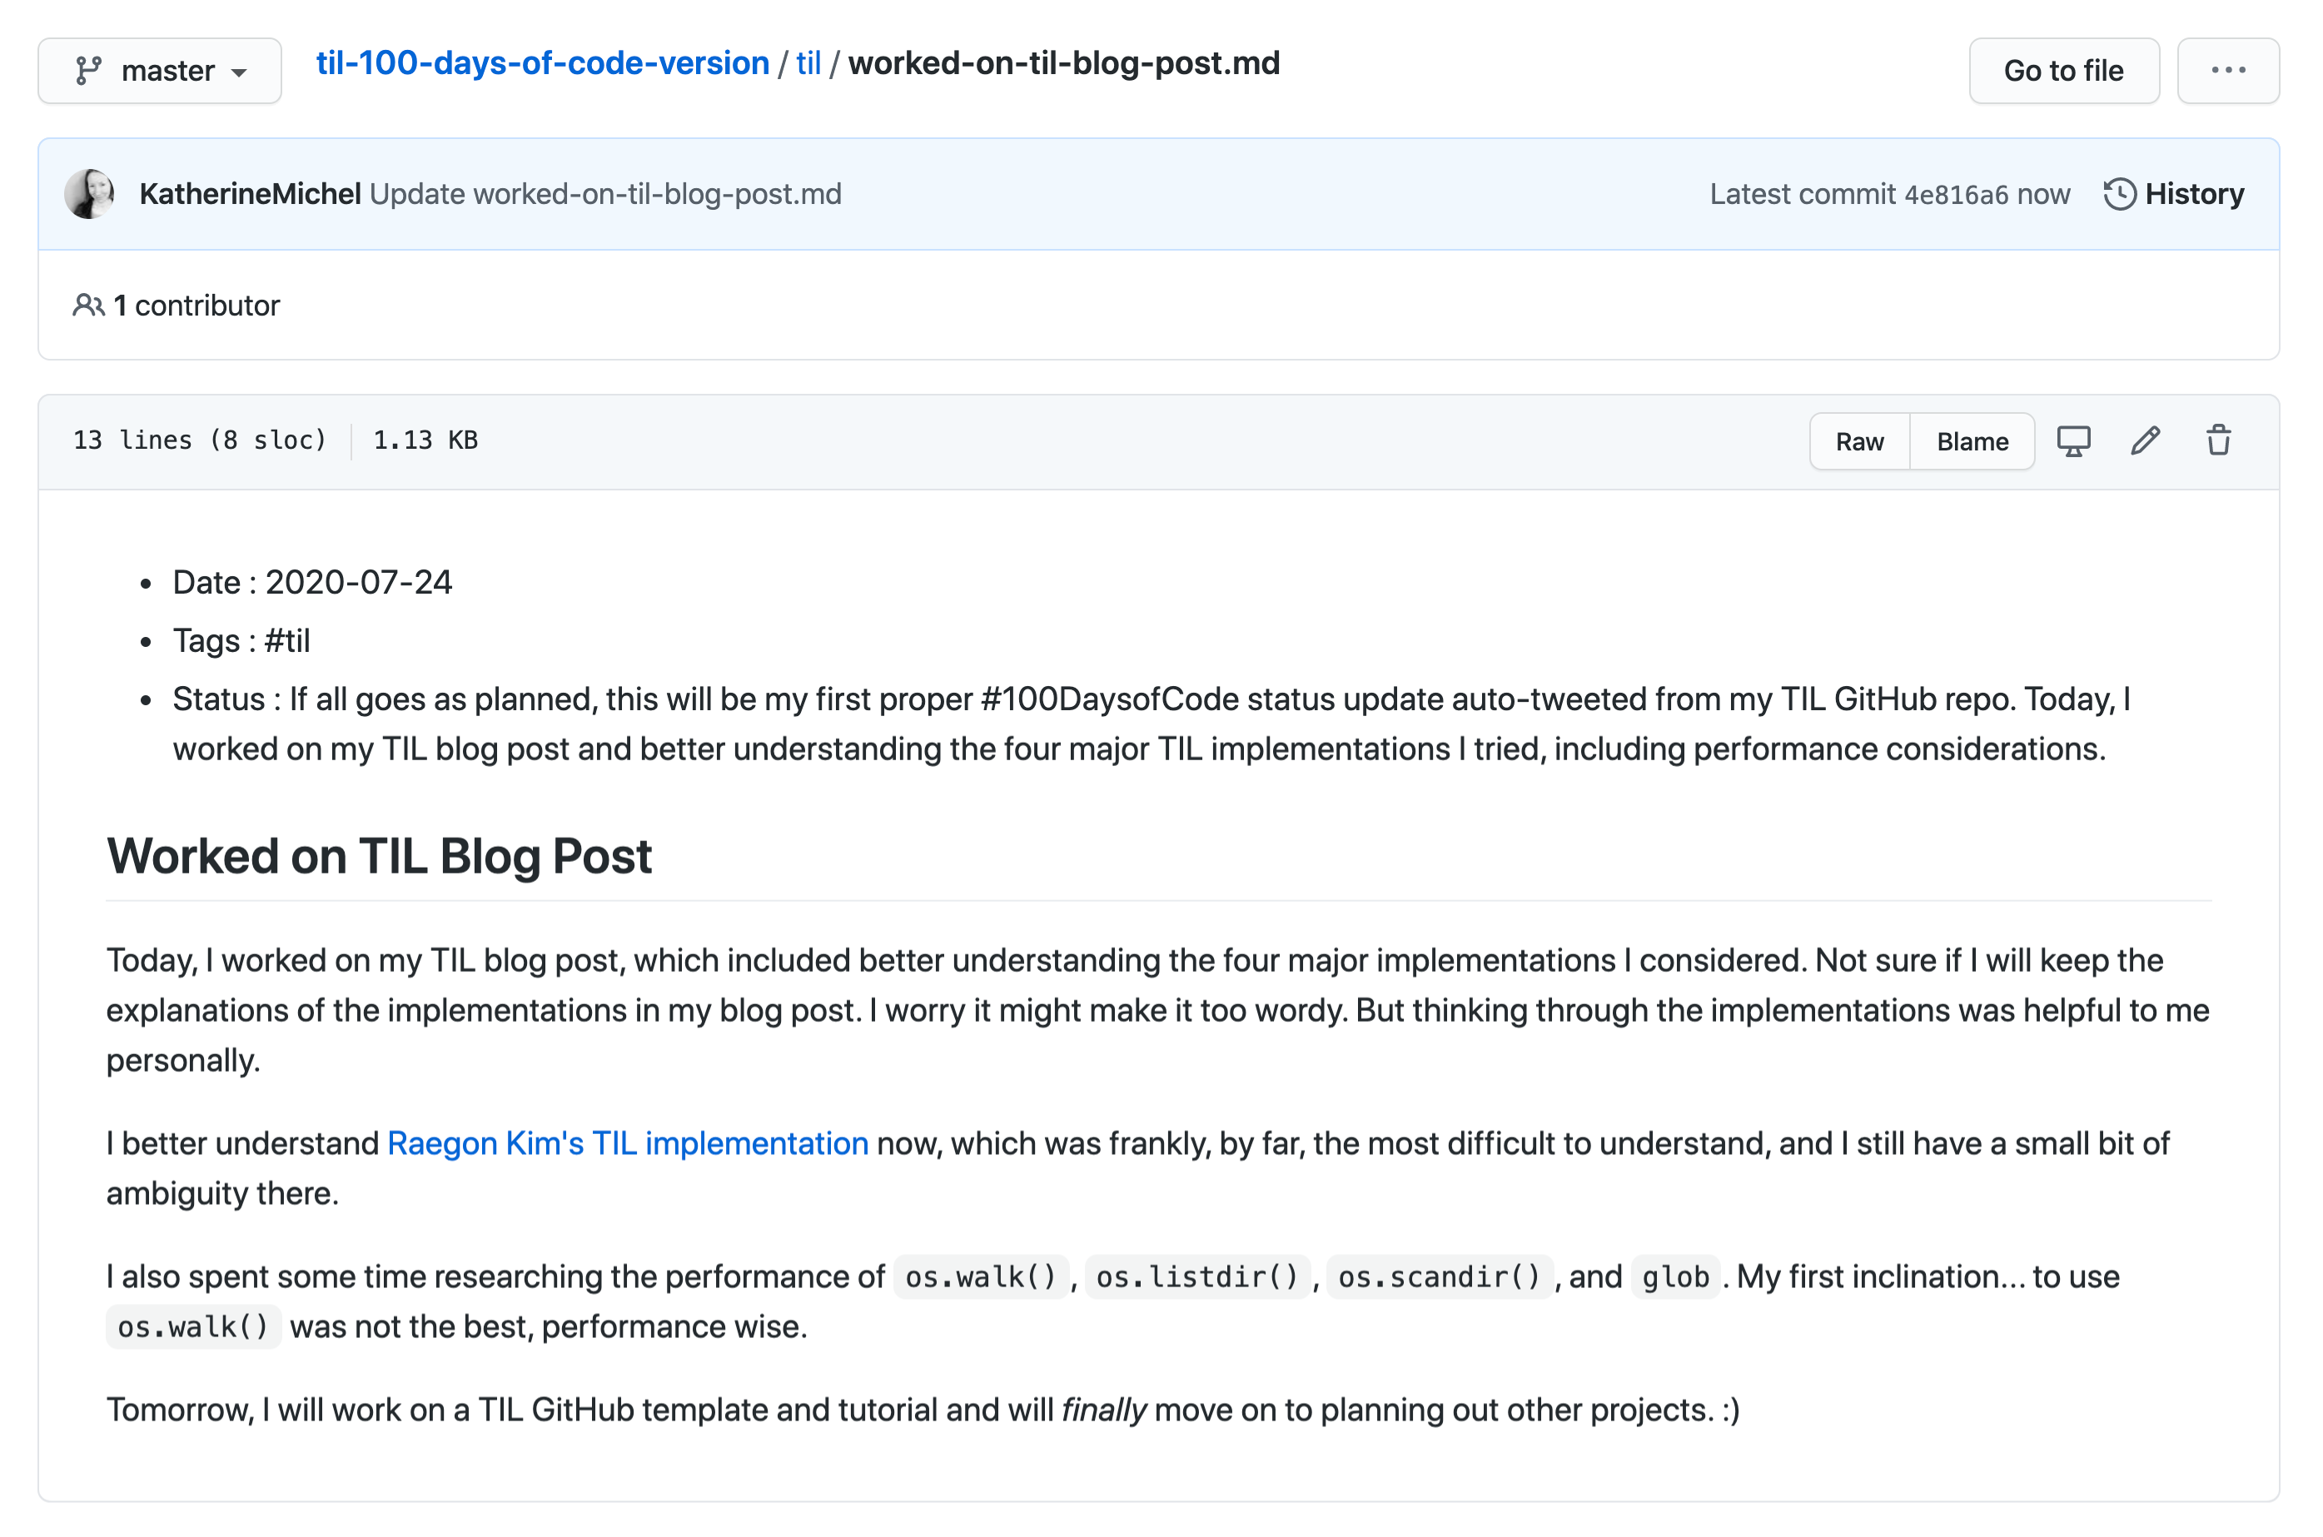Click the contributors people icon
This screenshot has width=2323, height=1537.
pyautogui.click(x=88, y=305)
